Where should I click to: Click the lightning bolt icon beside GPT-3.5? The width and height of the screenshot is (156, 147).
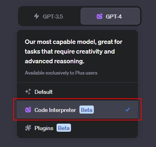pyautogui.click(x=36, y=17)
